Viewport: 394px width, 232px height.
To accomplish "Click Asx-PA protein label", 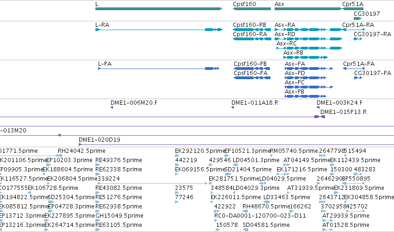I will coord(295,64).
